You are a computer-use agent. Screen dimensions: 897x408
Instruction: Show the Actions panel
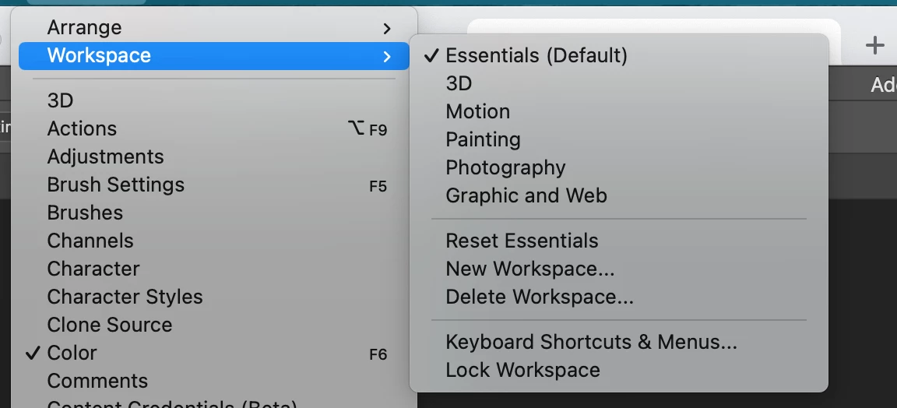pos(82,129)
